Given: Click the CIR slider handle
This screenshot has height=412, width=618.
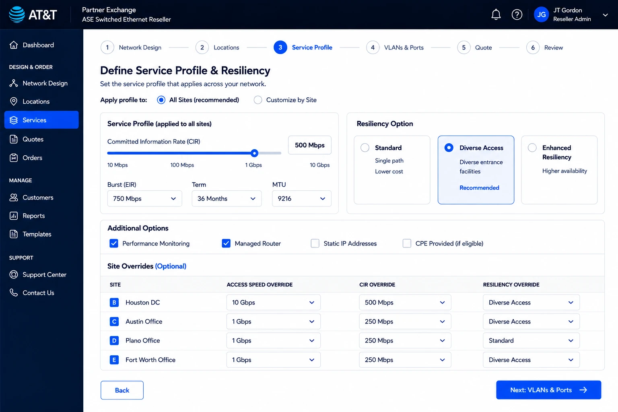Looking at the screenshot, I should [x=254, y=153].
